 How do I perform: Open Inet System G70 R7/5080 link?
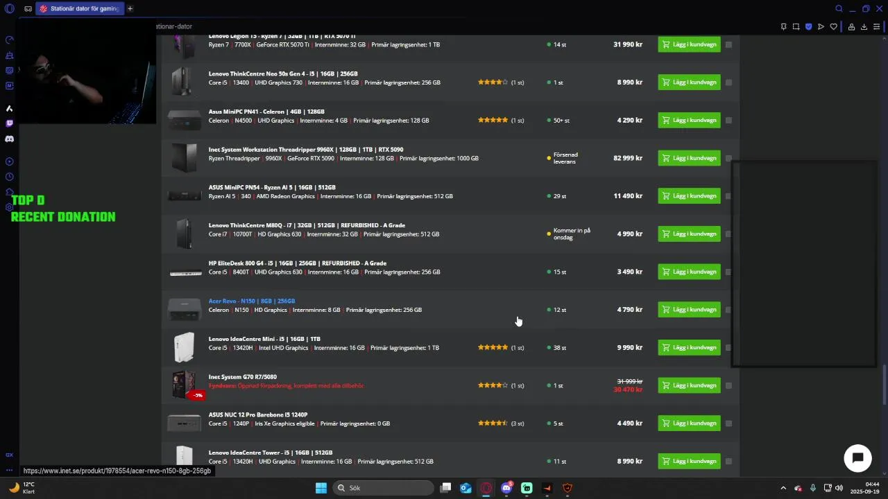243,377
